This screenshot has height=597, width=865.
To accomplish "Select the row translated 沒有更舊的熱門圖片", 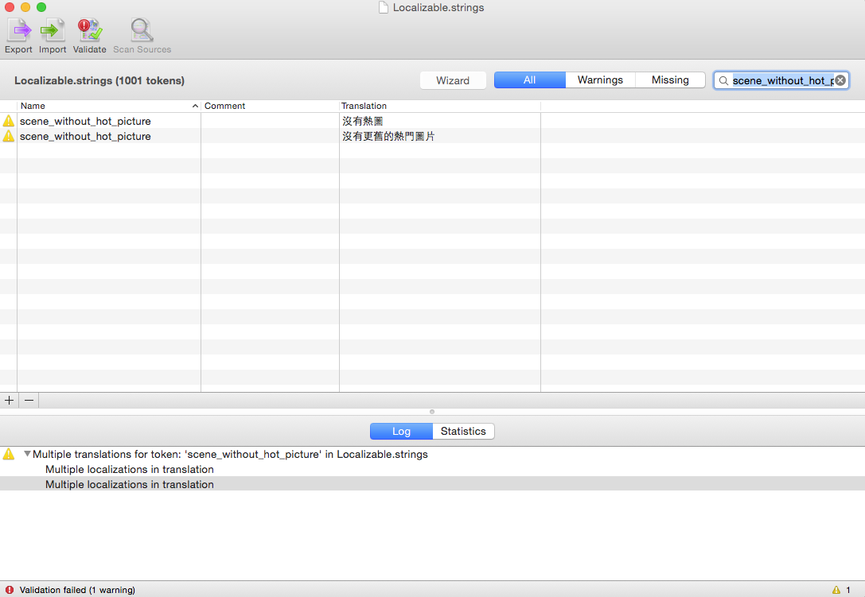I will pos(388,137).
